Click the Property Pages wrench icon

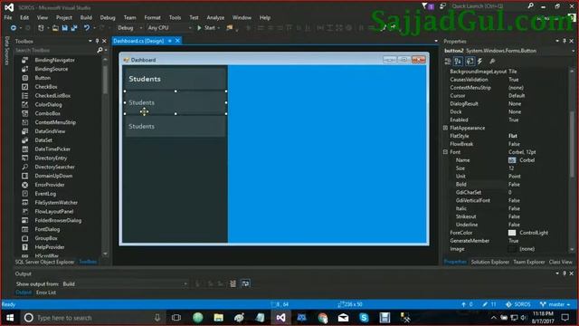coord(492,62)
